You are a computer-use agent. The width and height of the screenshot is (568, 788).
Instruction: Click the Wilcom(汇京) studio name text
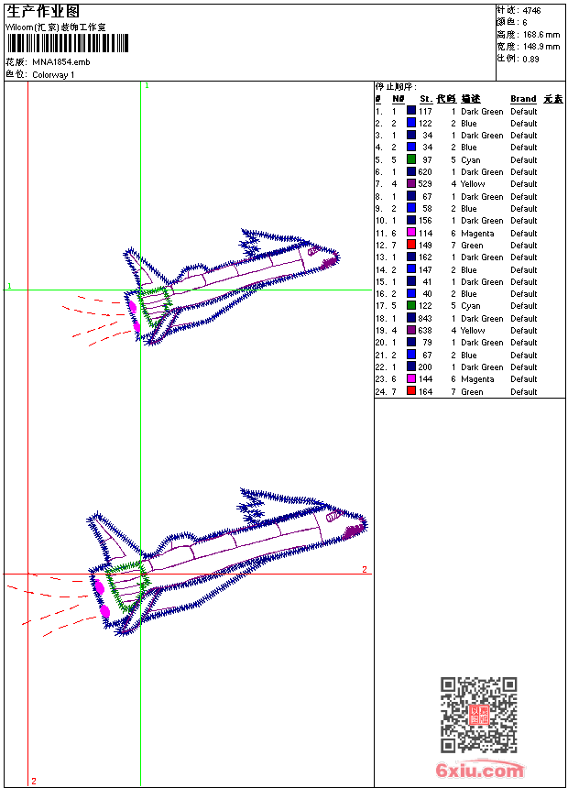coord(55,27)
